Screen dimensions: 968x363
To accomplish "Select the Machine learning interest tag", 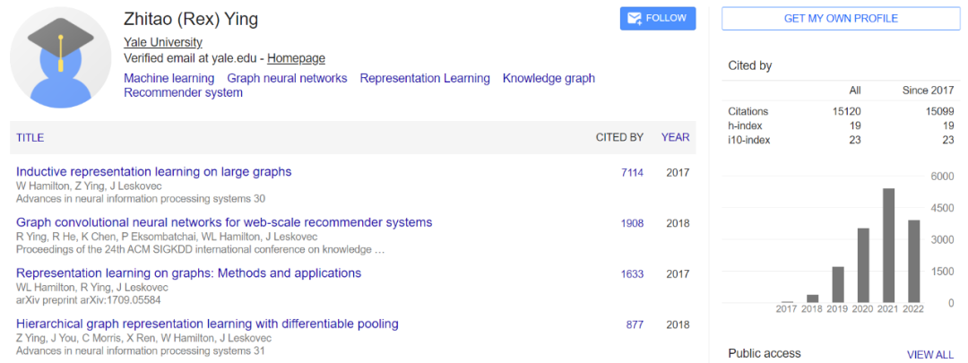I will pos(169,78).
